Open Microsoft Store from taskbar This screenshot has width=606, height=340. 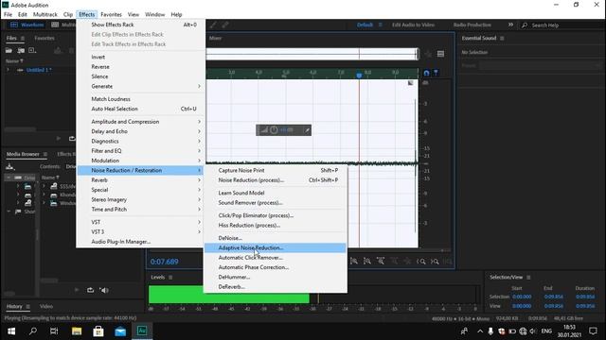98,331
